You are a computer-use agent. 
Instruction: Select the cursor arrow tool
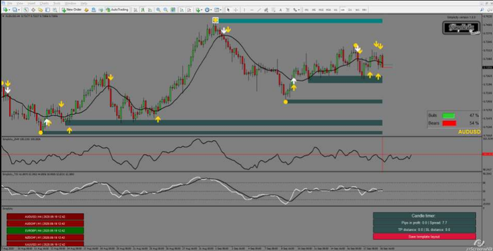tap(228, 10)
